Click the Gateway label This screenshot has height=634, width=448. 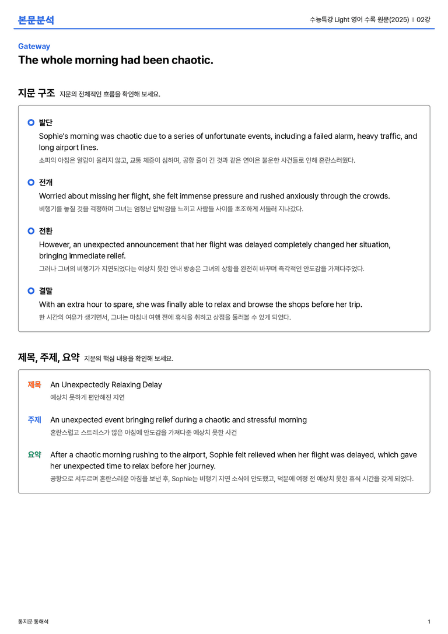pos(34,46)
